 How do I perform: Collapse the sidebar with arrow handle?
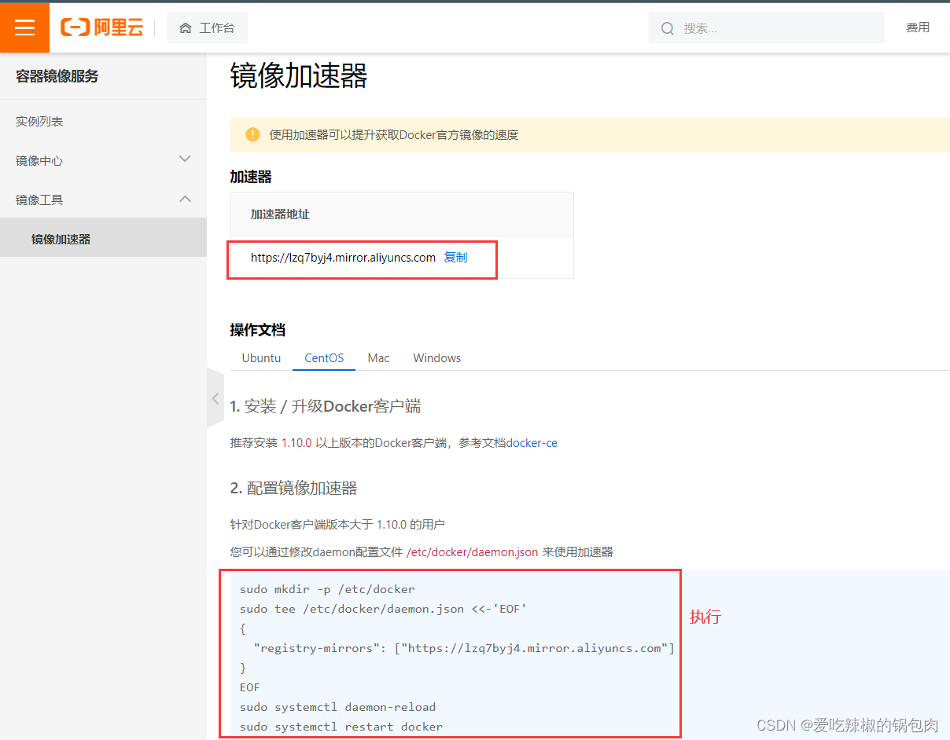click(x=215, y=398)
